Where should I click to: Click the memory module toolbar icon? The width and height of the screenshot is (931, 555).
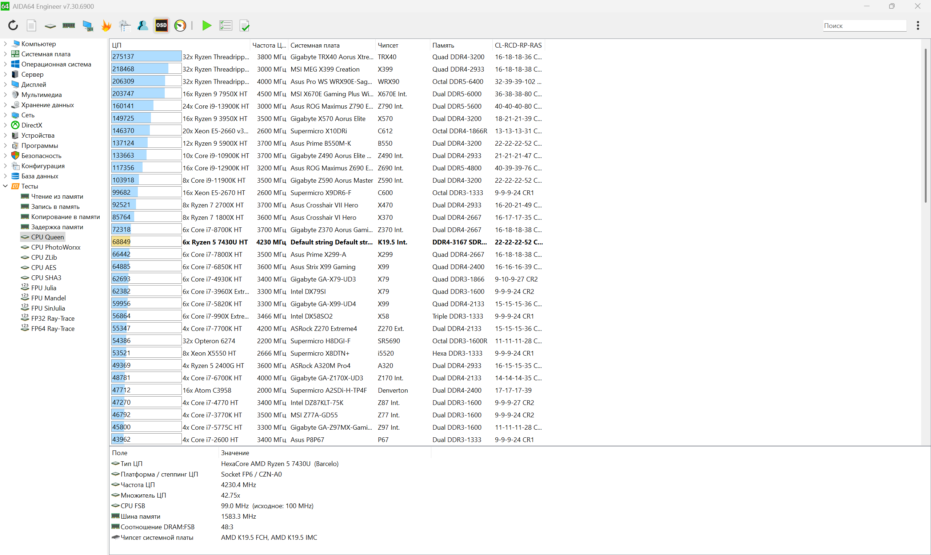coord(68,25)
